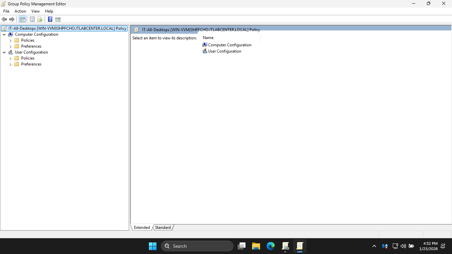Open Help via the question mark icon
Viewport: 452px width, 254px height.
(x=50, y=20)
